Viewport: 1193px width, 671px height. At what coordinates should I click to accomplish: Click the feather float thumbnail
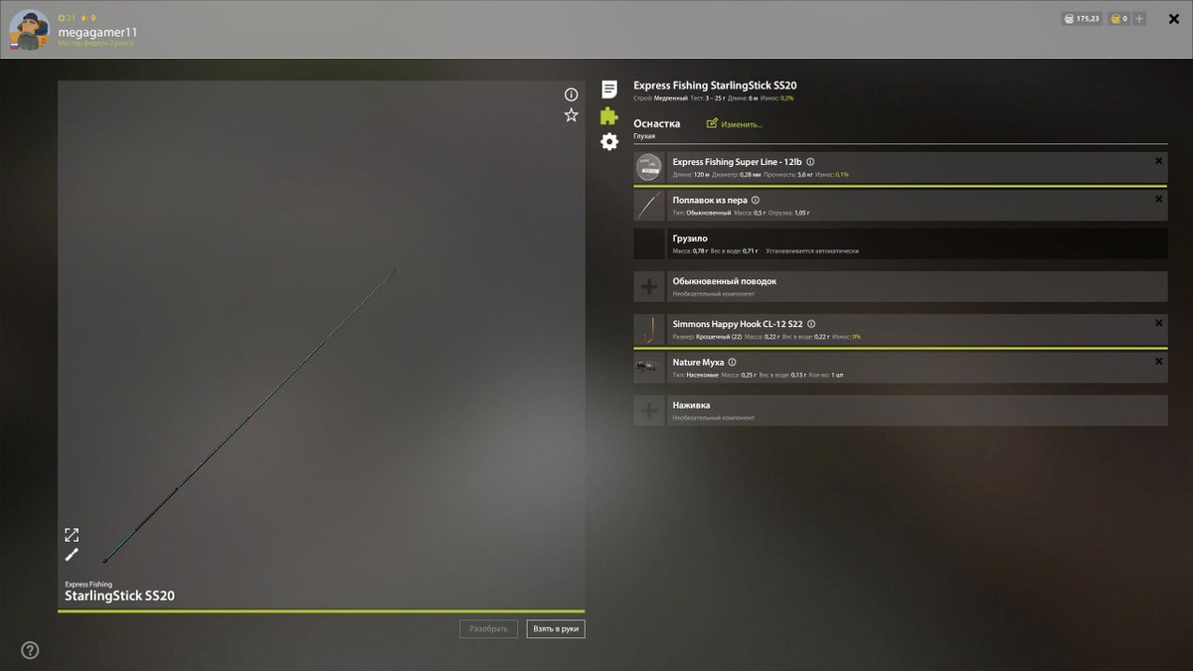pyautogui.click(x=649, y=206)
